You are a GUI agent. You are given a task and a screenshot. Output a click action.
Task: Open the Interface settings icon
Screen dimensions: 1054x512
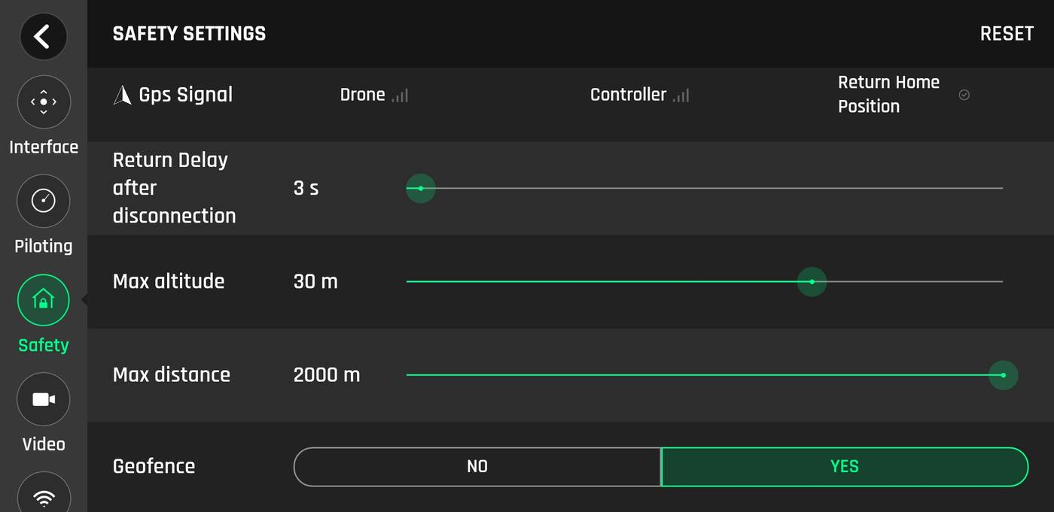click(x=44, y=101)
